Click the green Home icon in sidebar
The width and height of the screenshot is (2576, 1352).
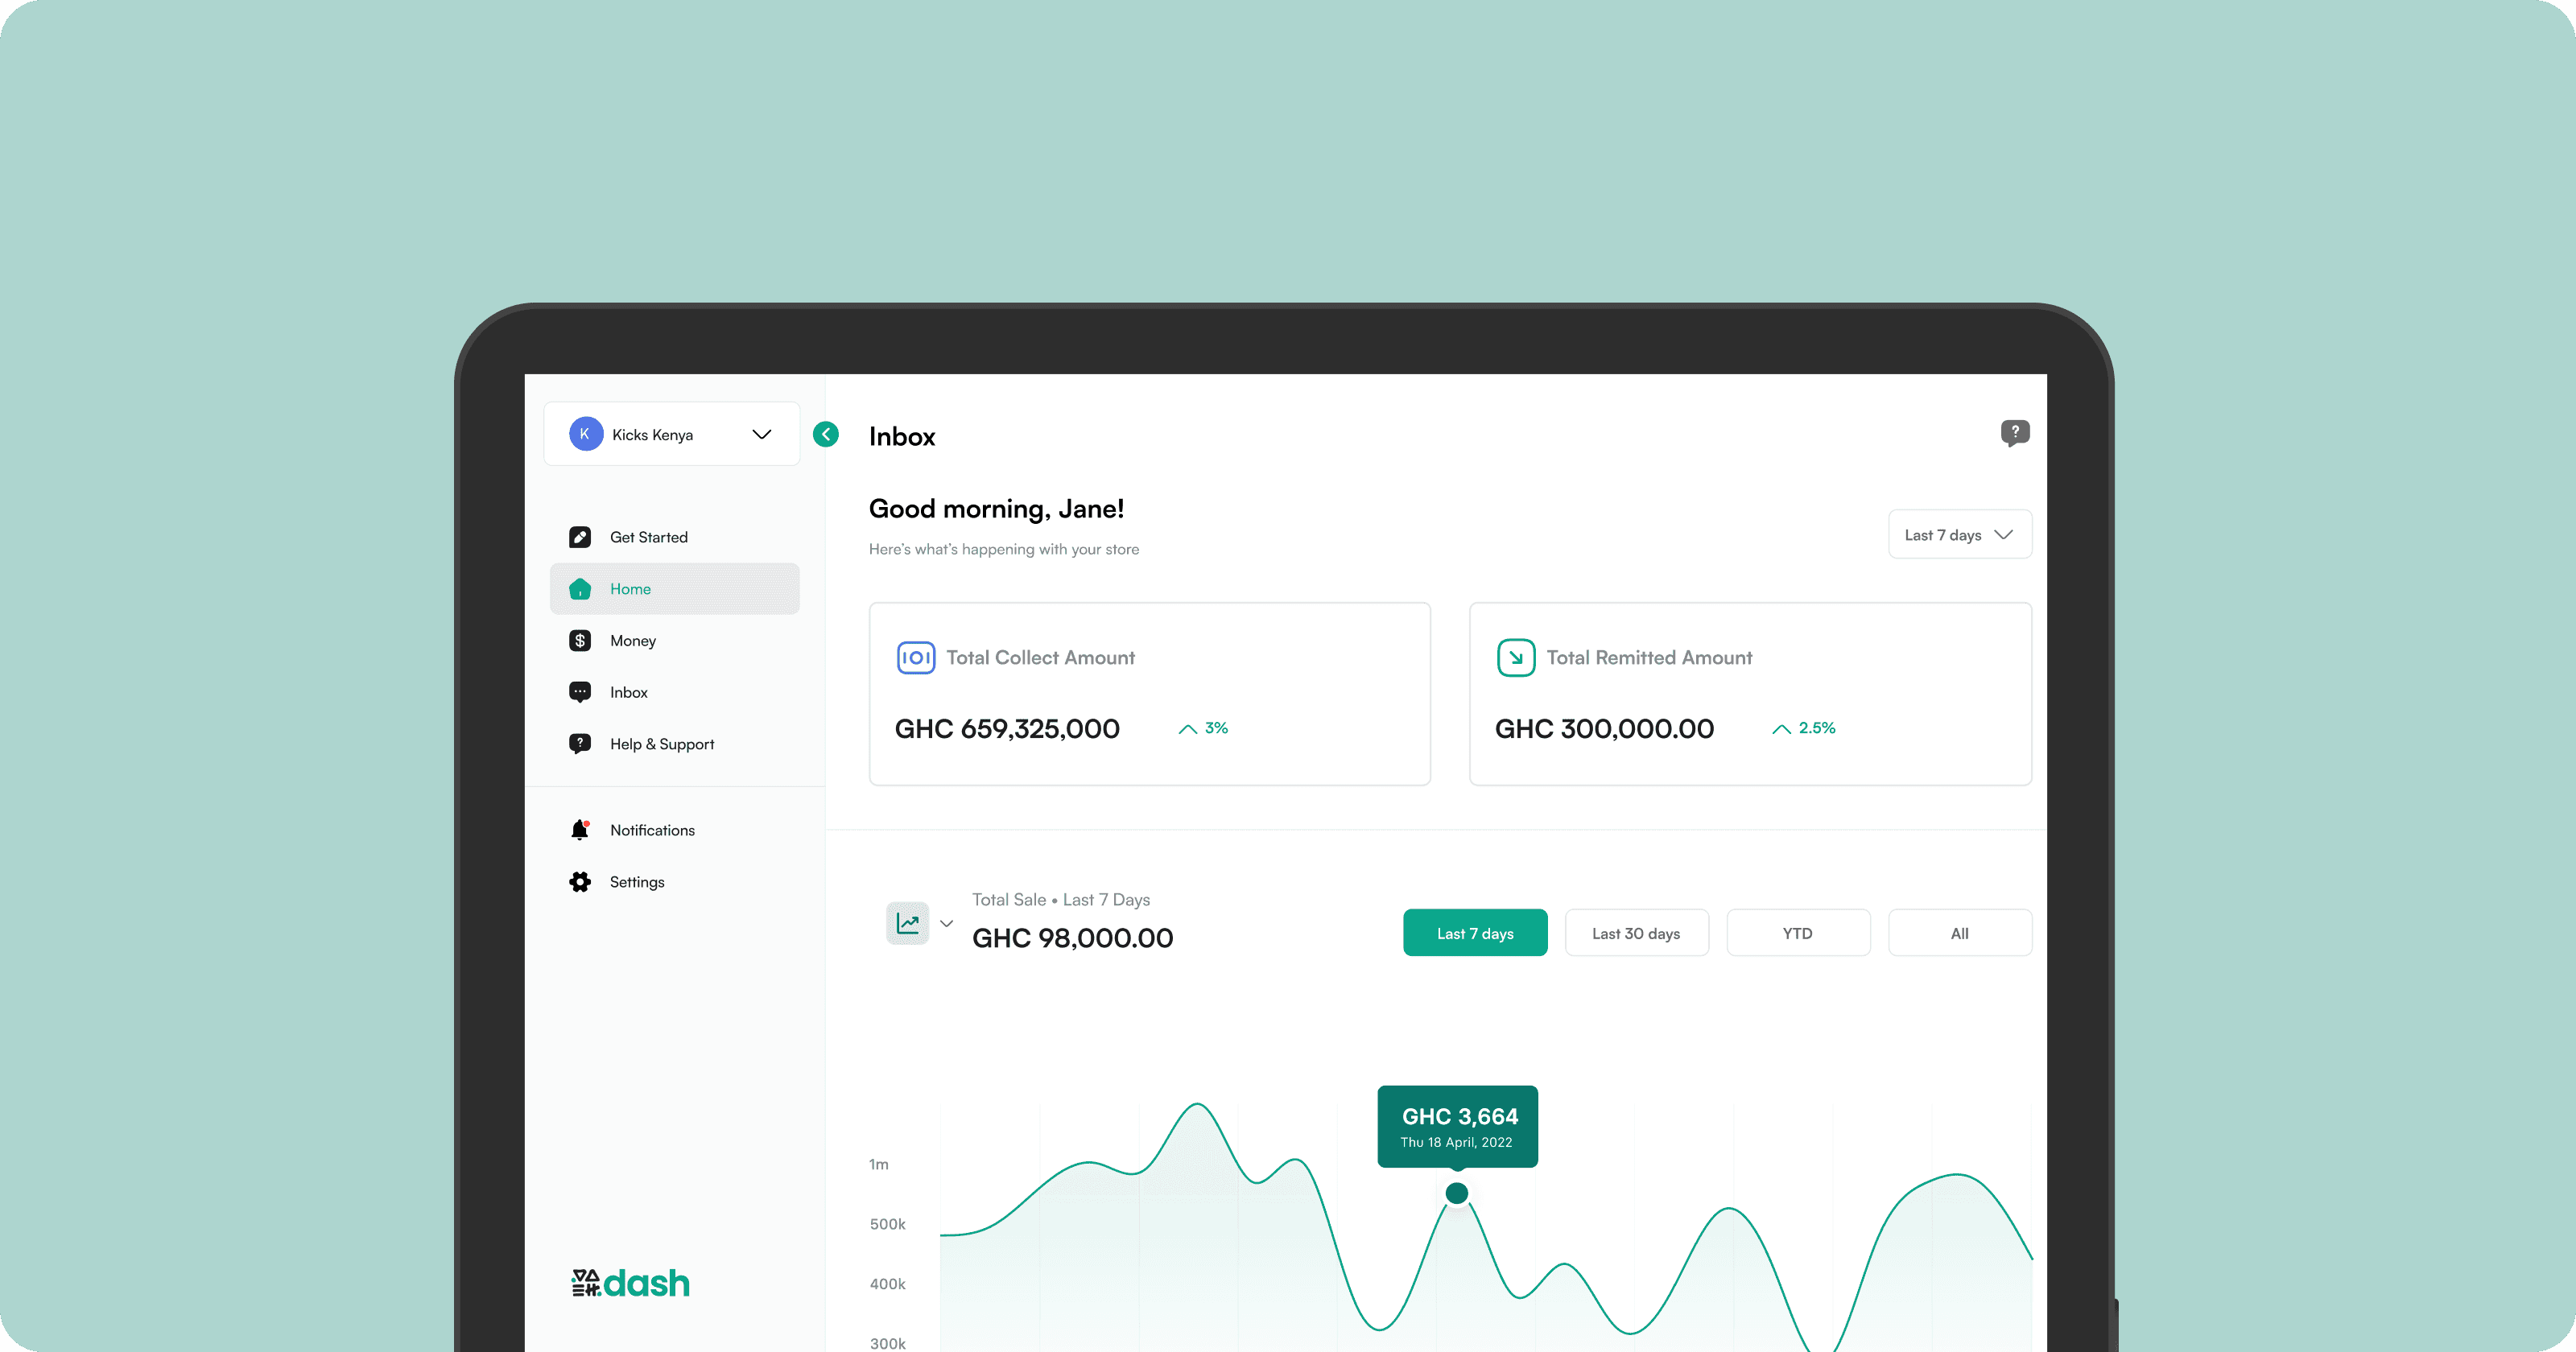coord(580,589)
